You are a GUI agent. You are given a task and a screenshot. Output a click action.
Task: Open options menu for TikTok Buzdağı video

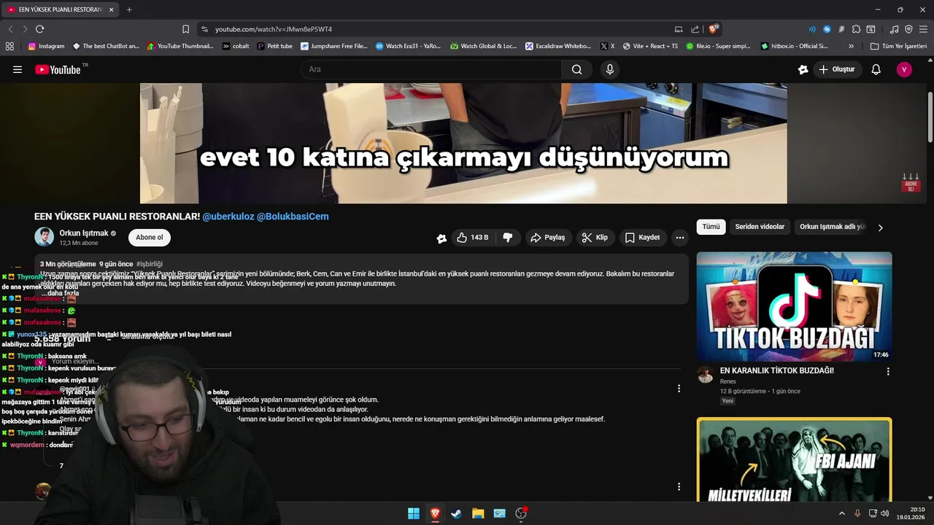pyautogui.click(x=888, y=371)
